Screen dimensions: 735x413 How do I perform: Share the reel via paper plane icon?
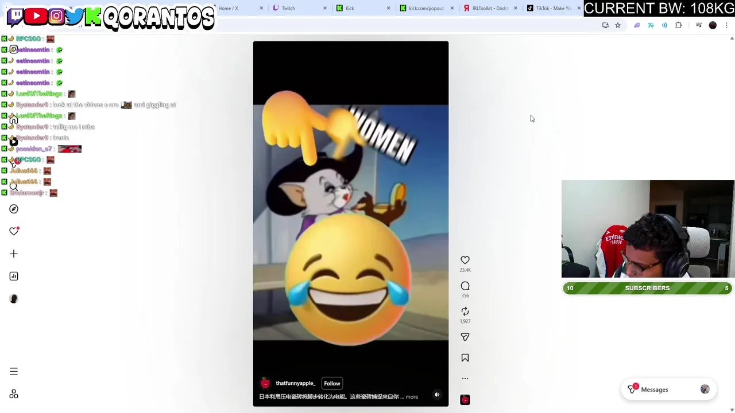465,337
